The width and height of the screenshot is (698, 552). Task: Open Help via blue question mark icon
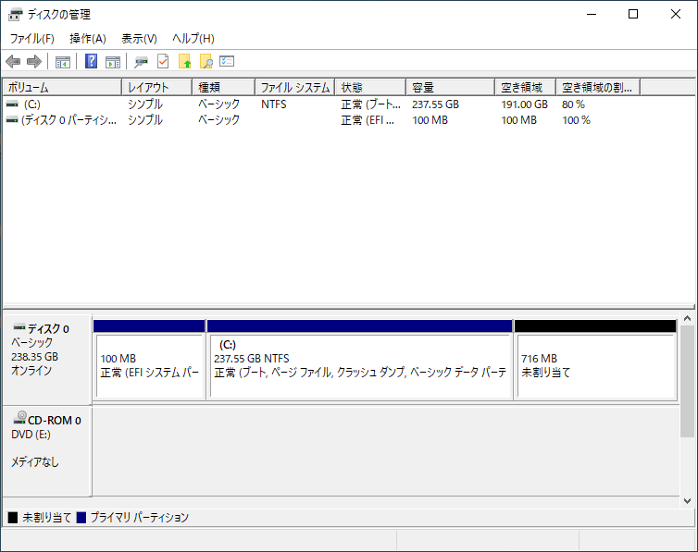(x=91, y=62)
